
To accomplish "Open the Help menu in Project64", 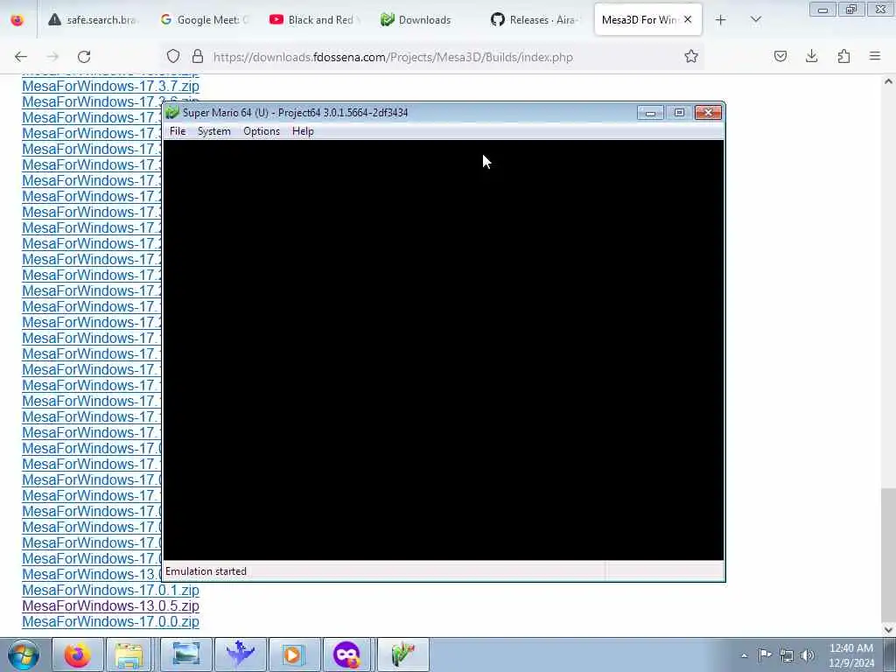I will 303,131.
